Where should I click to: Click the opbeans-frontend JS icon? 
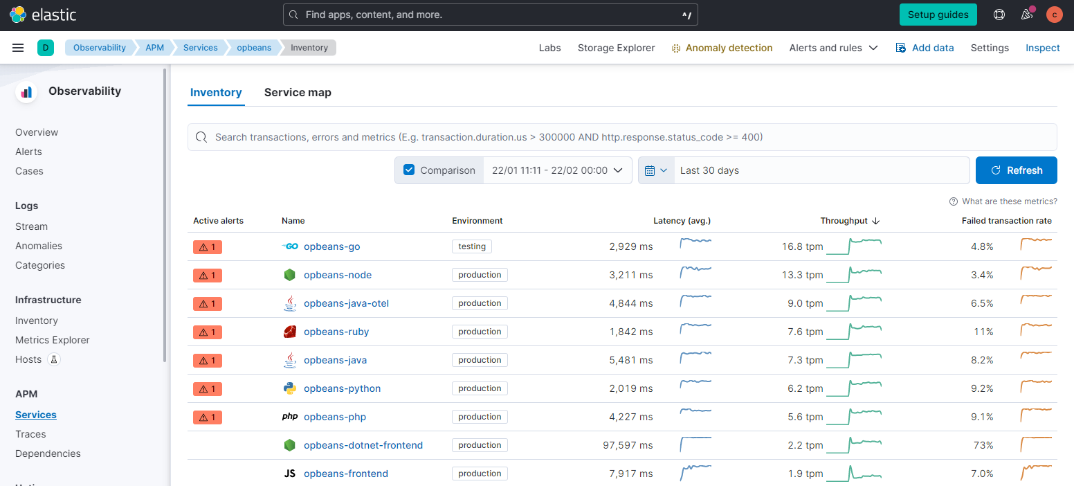[x=290, y=474]
